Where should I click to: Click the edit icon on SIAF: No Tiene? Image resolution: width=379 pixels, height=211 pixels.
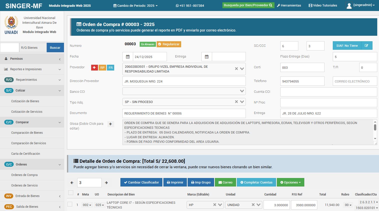coord(367,45)
